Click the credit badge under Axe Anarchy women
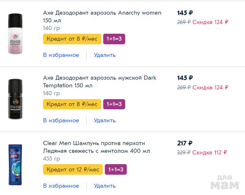This screenshot has height=195, width=245. [72, 39]
